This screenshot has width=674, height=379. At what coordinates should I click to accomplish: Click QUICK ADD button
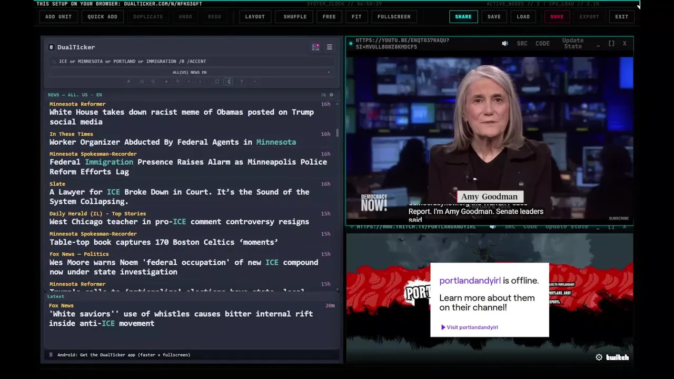pyautogui.click(x=102, y=16)
